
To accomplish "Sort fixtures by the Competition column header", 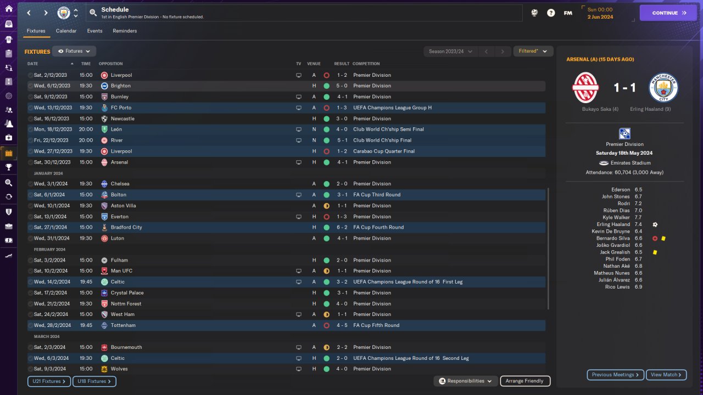I will pyautogui.click(x=366, y=64).
